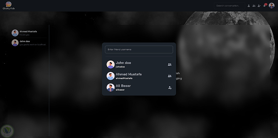Open the Ahmed Mustafa conversation in sidebar
Image resolution: width=278 pixels, height=138 pixels.
point(29,33)
